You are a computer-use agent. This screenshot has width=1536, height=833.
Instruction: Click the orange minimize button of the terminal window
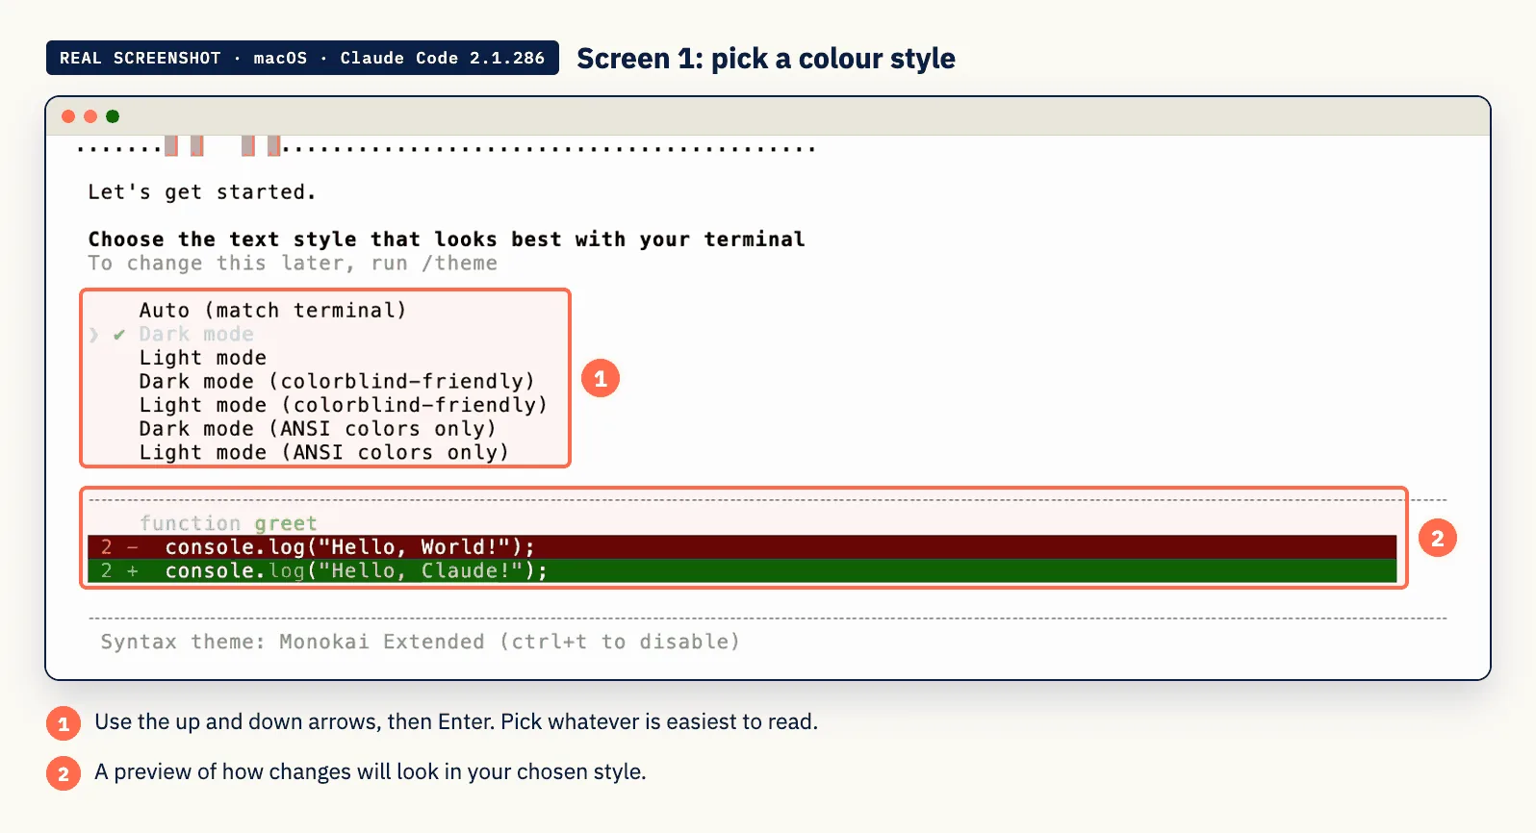coord(90,116)
